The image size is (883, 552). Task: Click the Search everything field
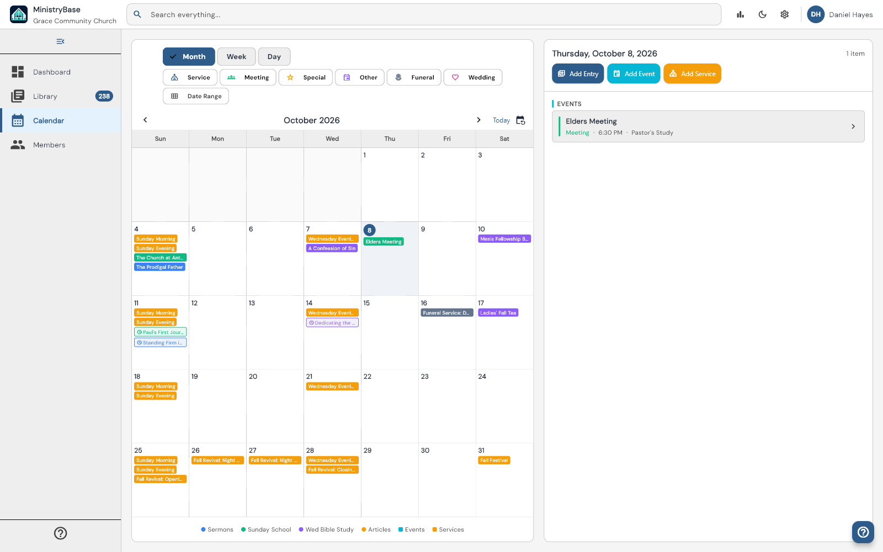[x=424, y=14]
